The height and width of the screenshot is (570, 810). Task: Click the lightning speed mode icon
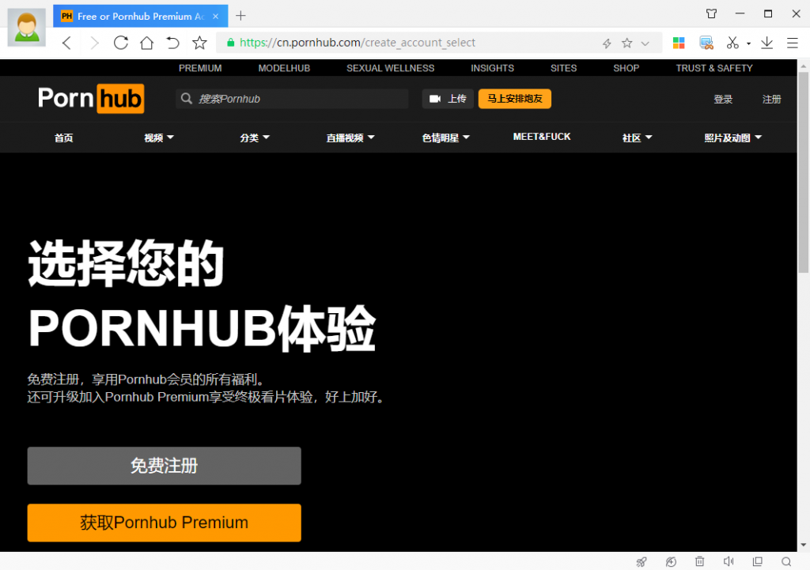(607, 43)
